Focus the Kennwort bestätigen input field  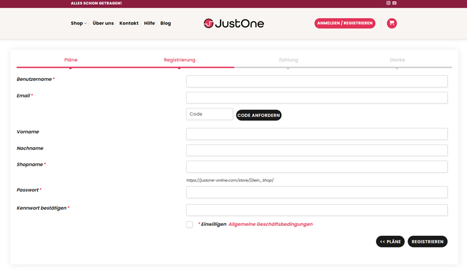(x=316, y=210)
